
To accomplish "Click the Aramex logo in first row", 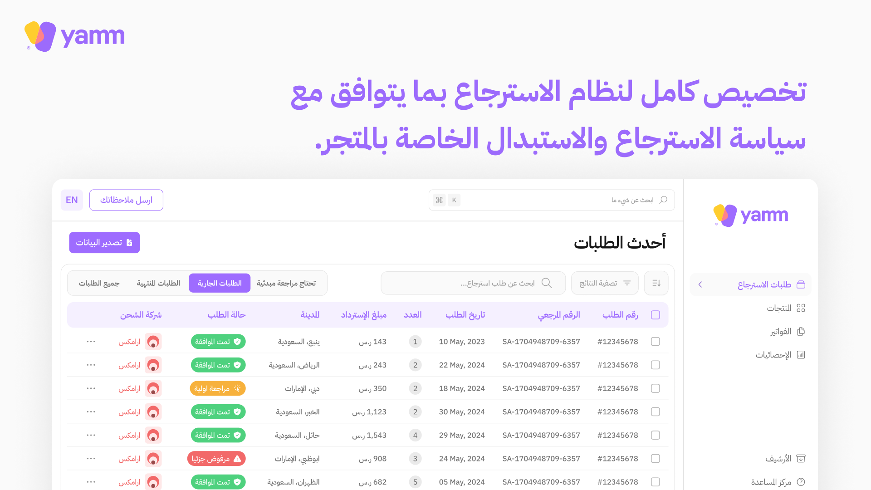I will click(x=153, y=342).
